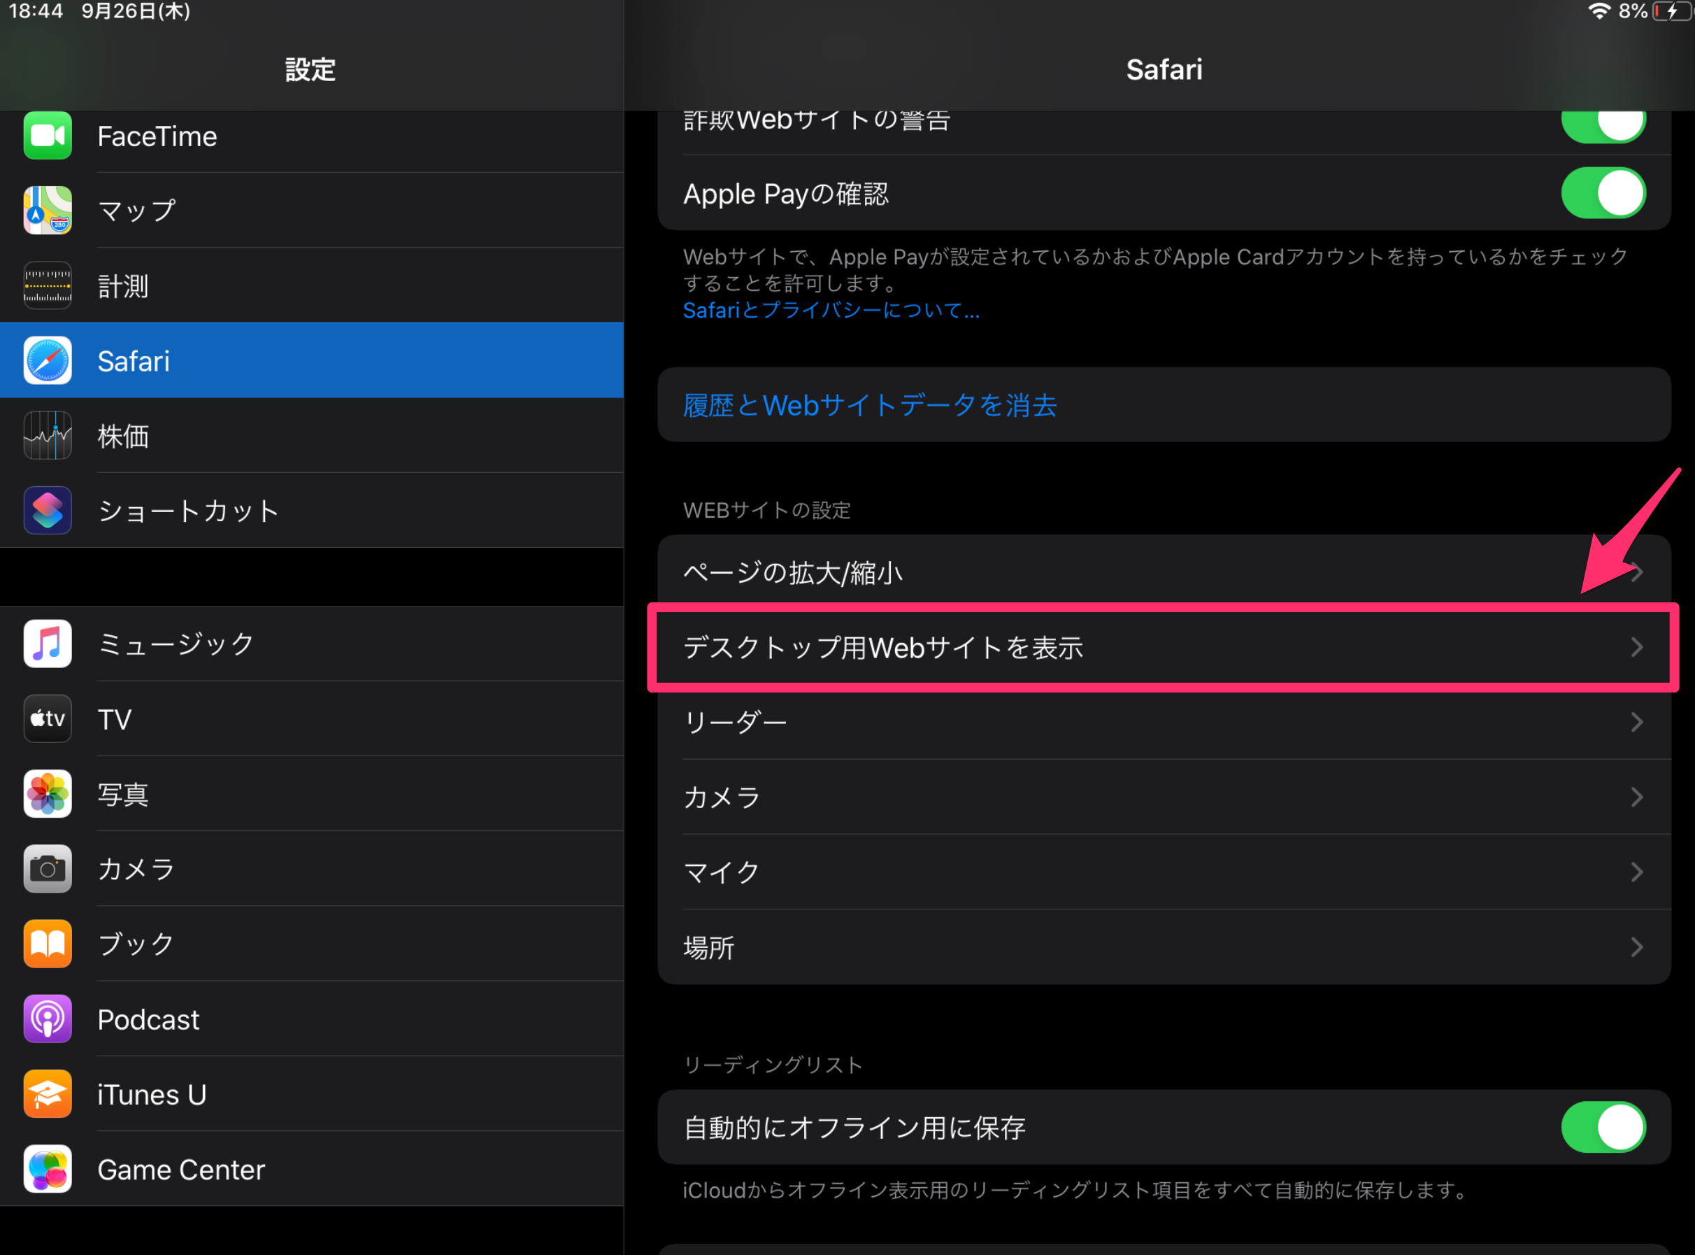Select マップ in settings list
Viewport: 1695px width, 1255px height.
click(311, 210)
